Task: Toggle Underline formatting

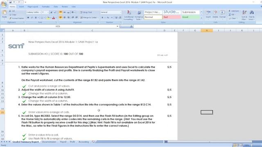Action: [x=36, y=18]
